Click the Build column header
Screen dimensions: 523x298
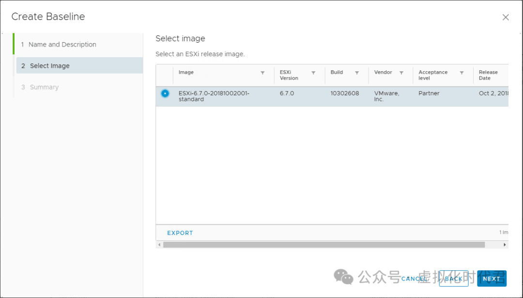pos(337,72)
